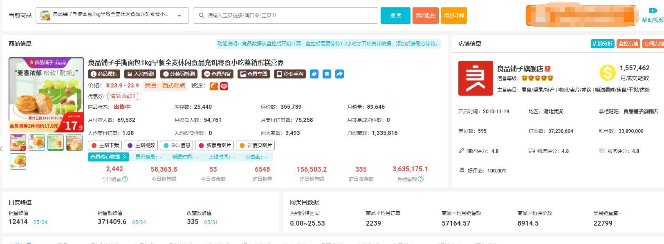Screen dimensions: 664x244
Task: Click the blue paperclip copy-link icon
Action: 314,74
